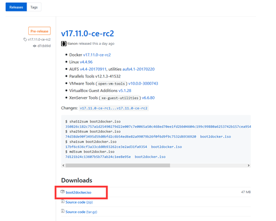Download Source code (zip)

[x=79, y=202]
